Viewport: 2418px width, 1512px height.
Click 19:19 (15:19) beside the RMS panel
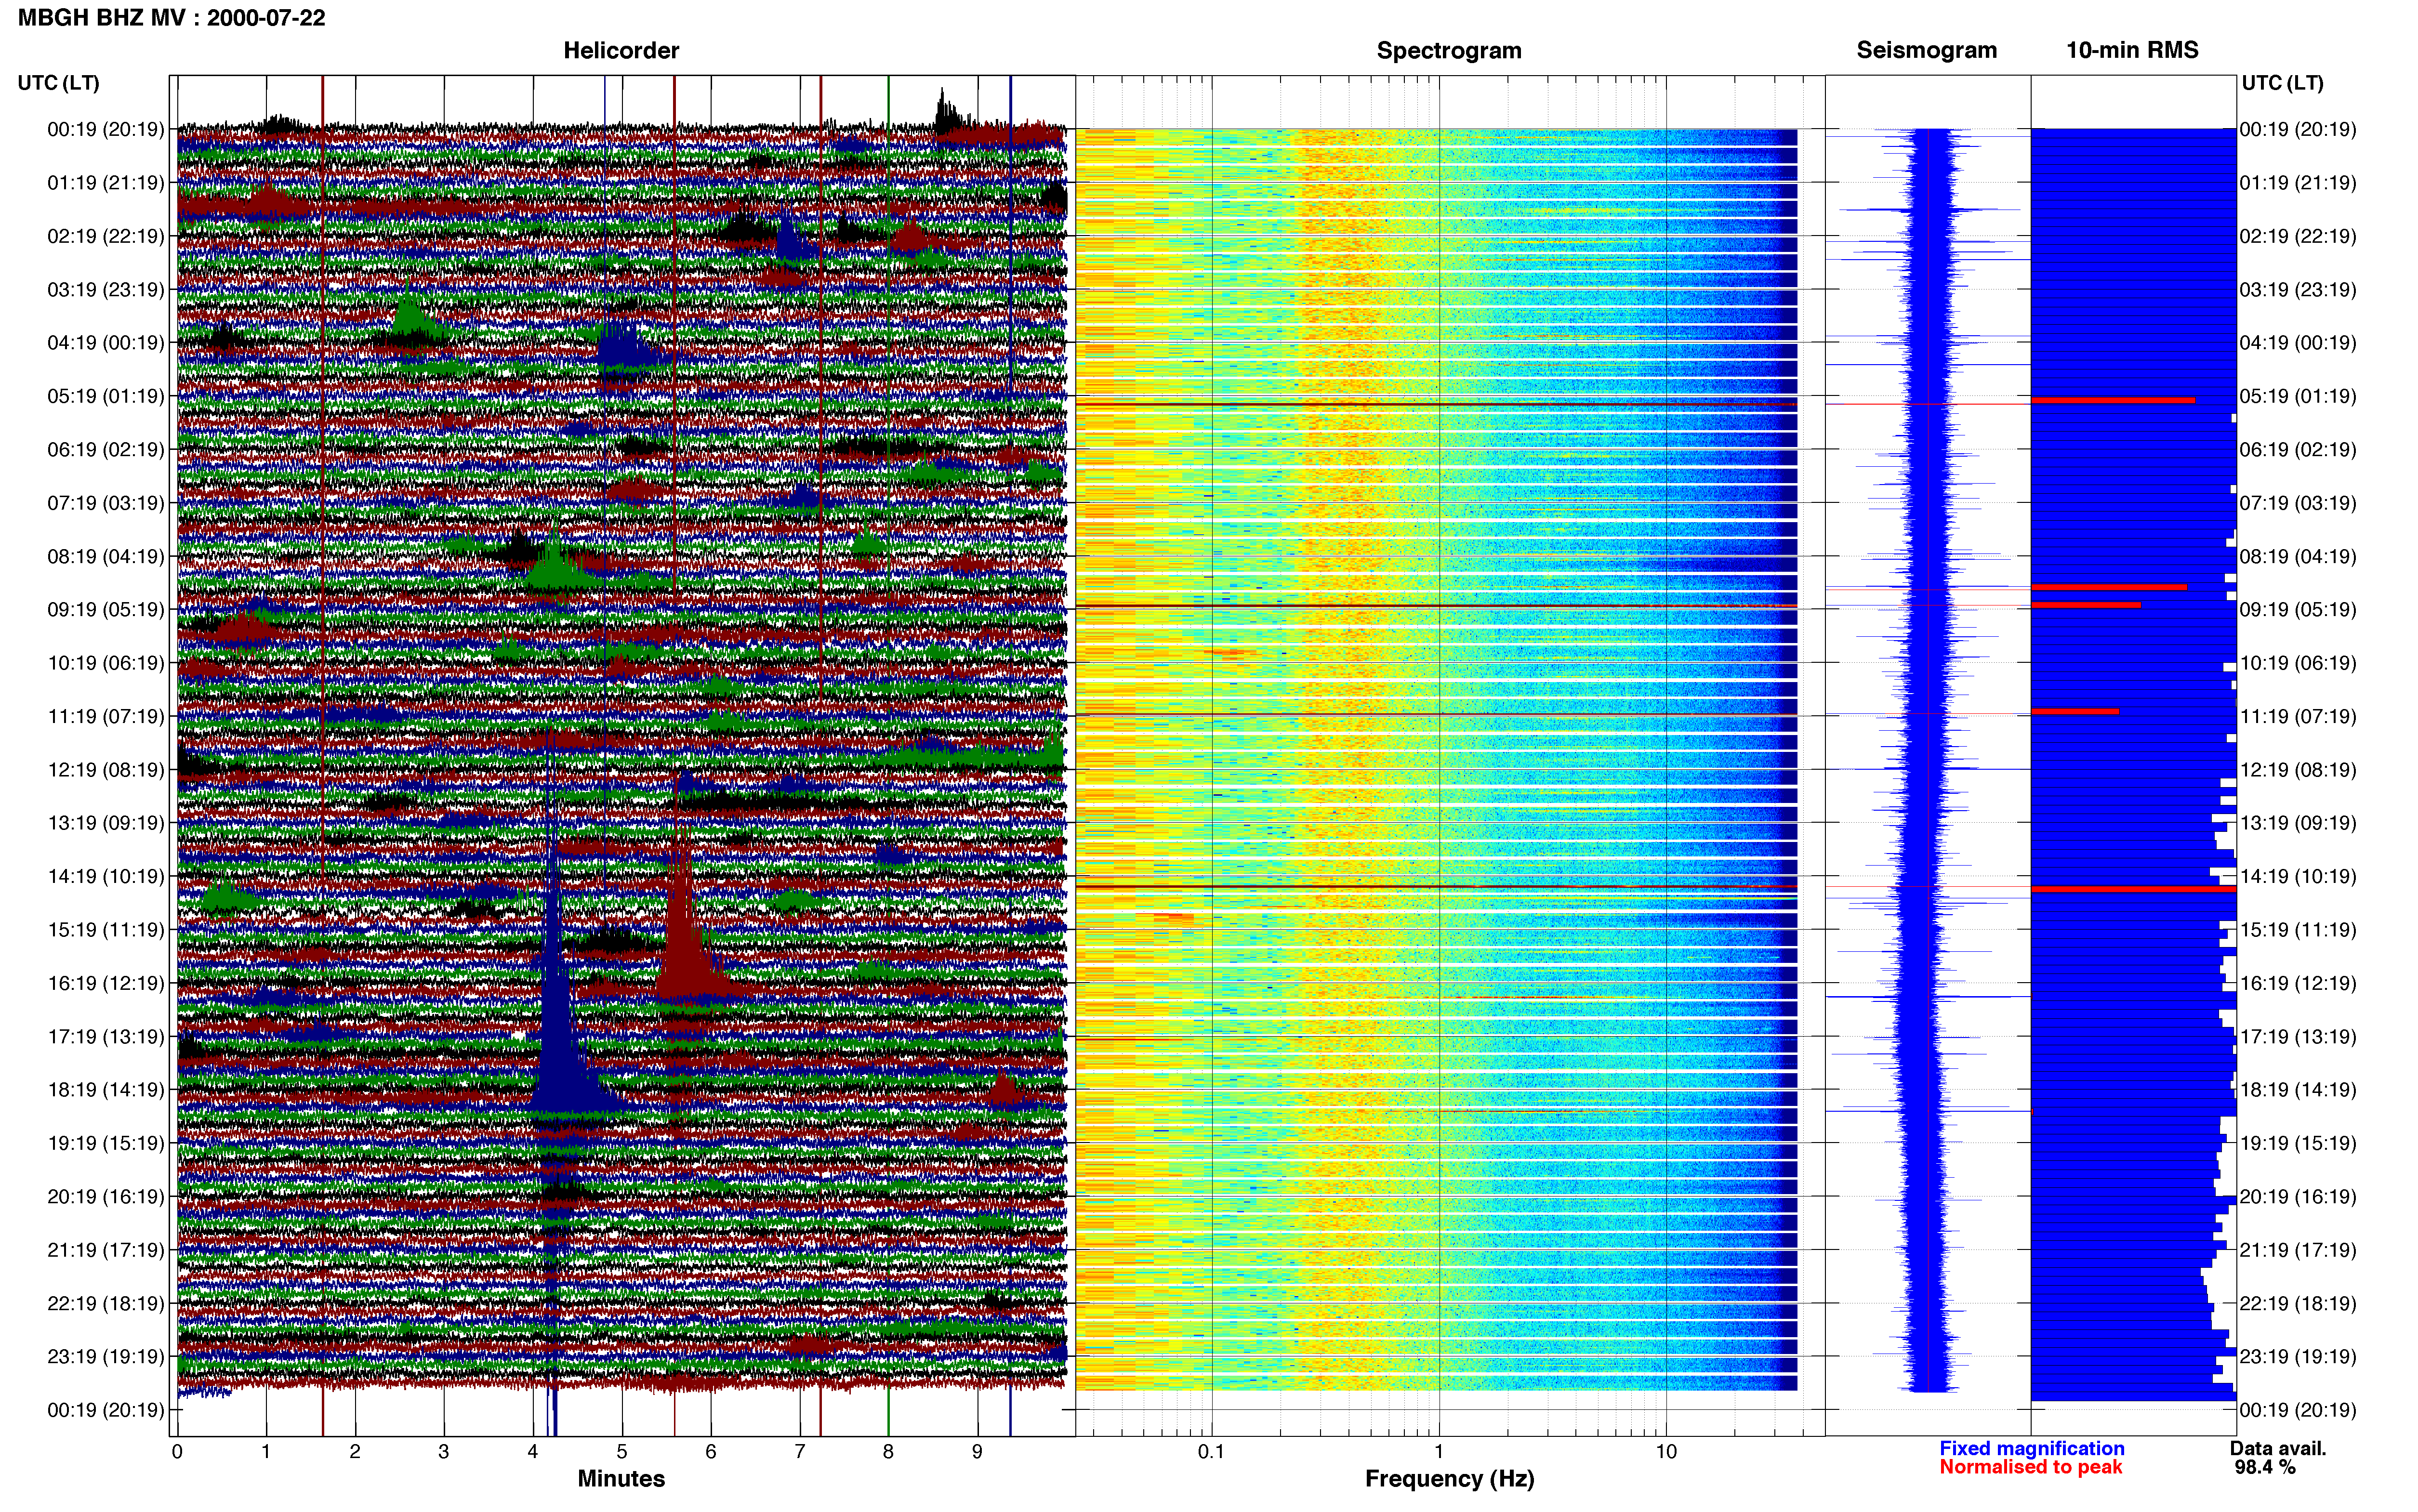pos(2298,1143)
